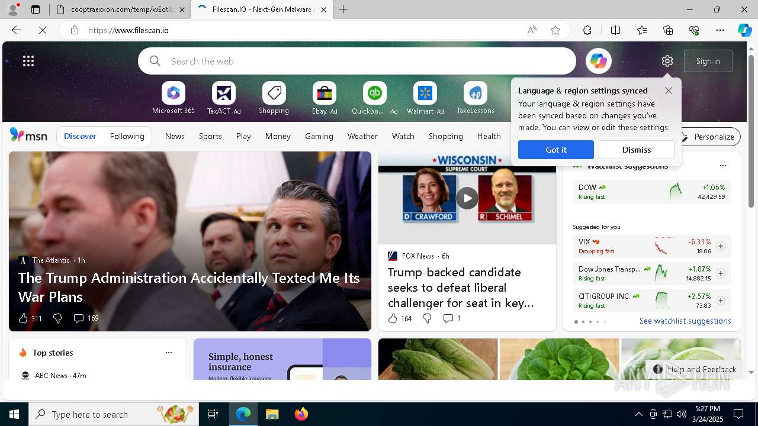Open the Settings and more ellipsis menu
758x426 pixels.
point(720,30)
